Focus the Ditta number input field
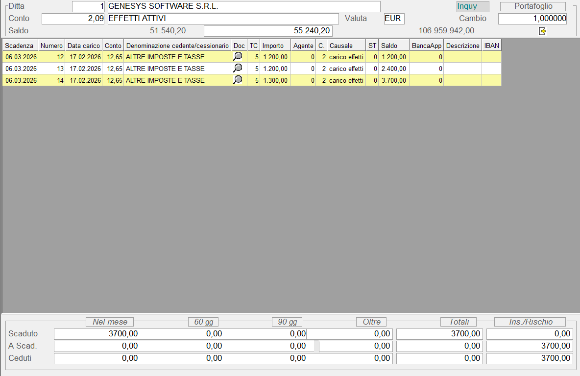The image size is (580, 376). [x=89, y=6]
